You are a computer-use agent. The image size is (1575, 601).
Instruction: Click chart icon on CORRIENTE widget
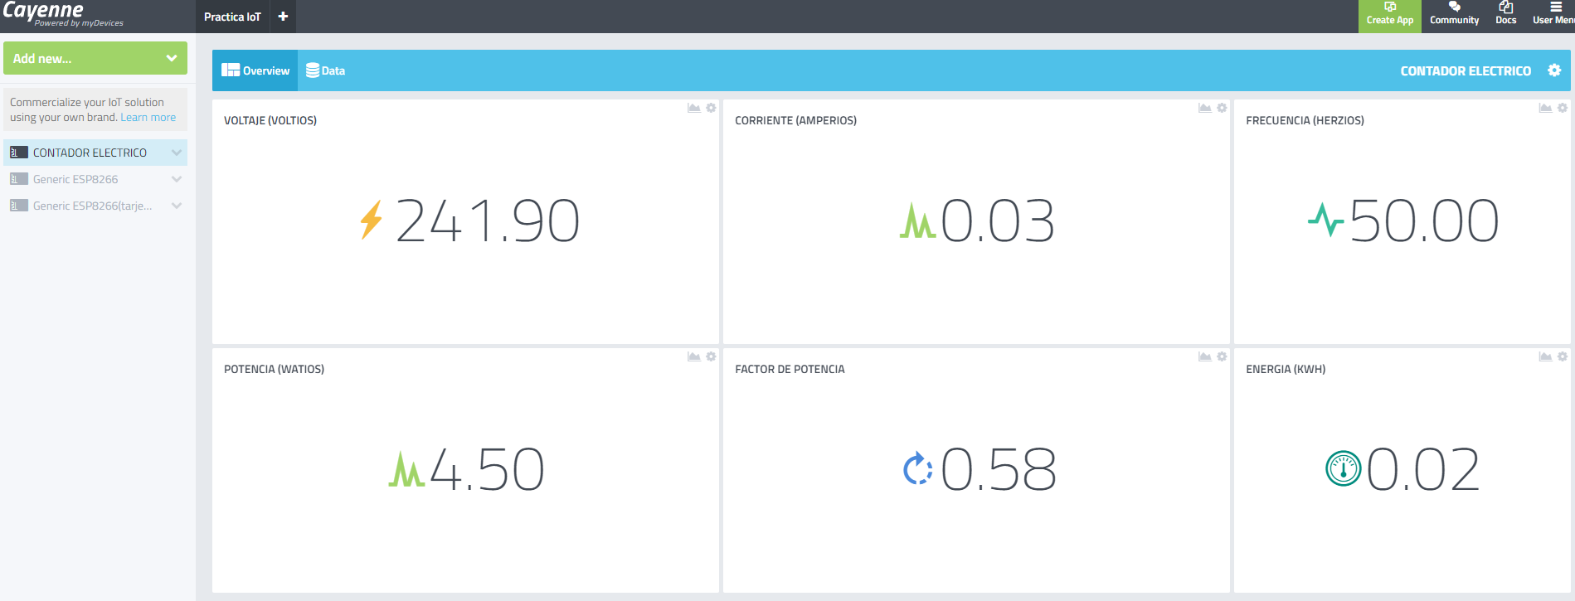point(1204,109)
